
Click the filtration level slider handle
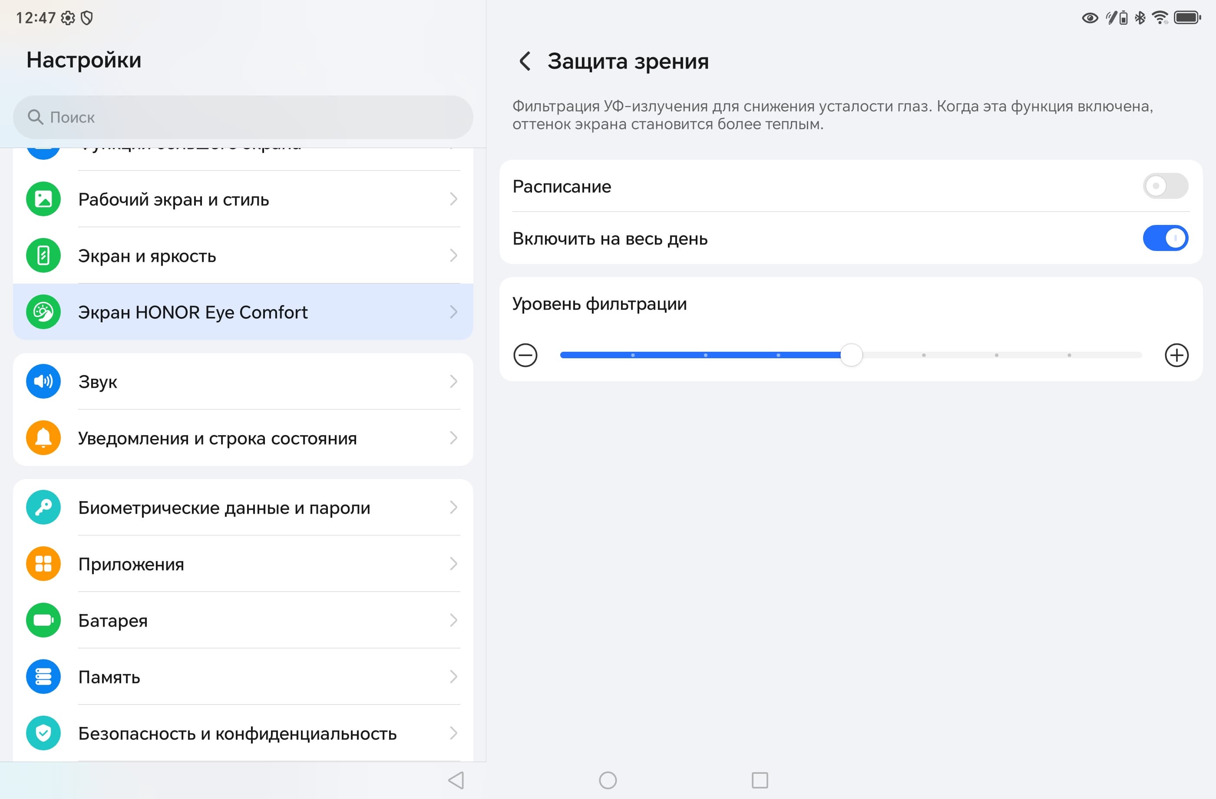point(851,355)
